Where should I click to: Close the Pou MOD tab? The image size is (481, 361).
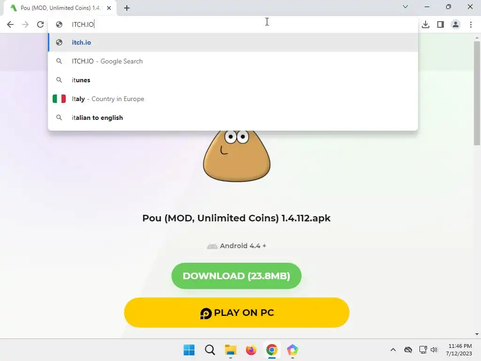coord(109,8)
